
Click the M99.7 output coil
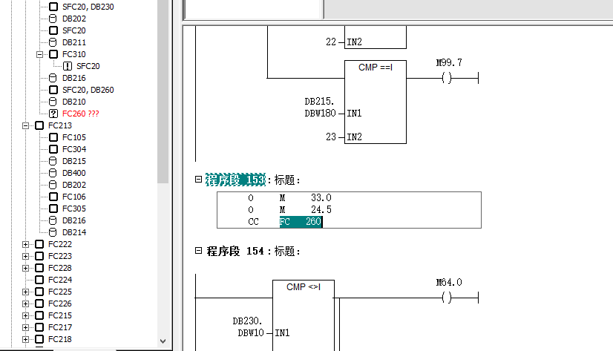pyautogui.click(x=447, y=79)
